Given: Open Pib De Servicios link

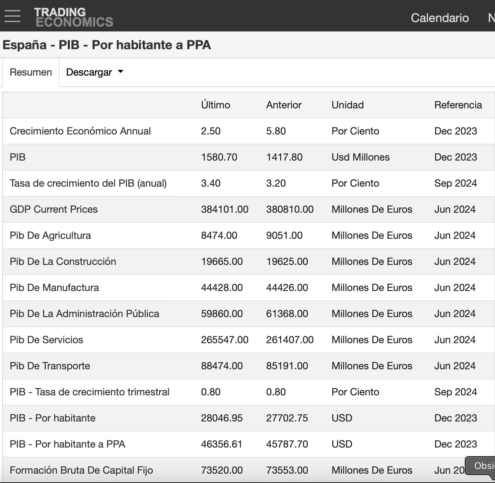Looking at the screenshot, I should coord(47,340).
